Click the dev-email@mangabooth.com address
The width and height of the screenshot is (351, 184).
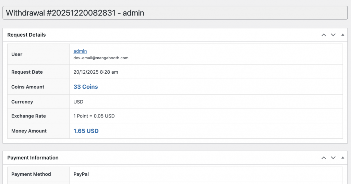[101, 58]
